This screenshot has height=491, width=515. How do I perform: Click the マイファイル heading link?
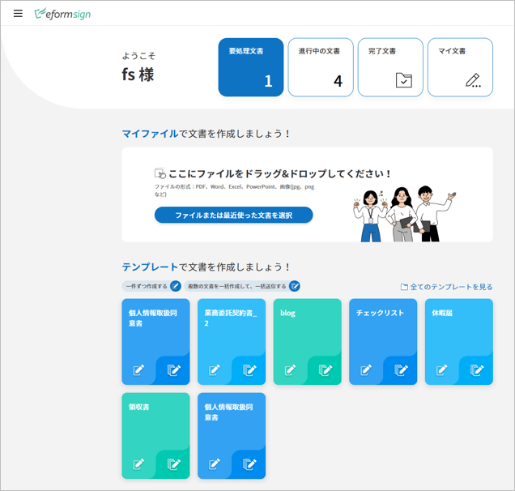150,134
